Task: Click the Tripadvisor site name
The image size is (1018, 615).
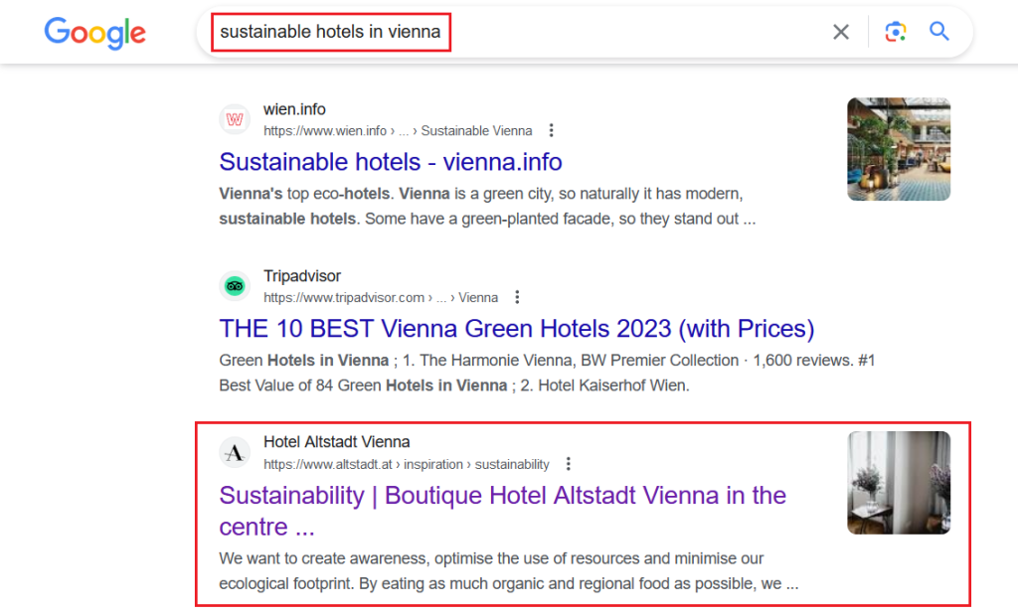Action: point(302,276)
